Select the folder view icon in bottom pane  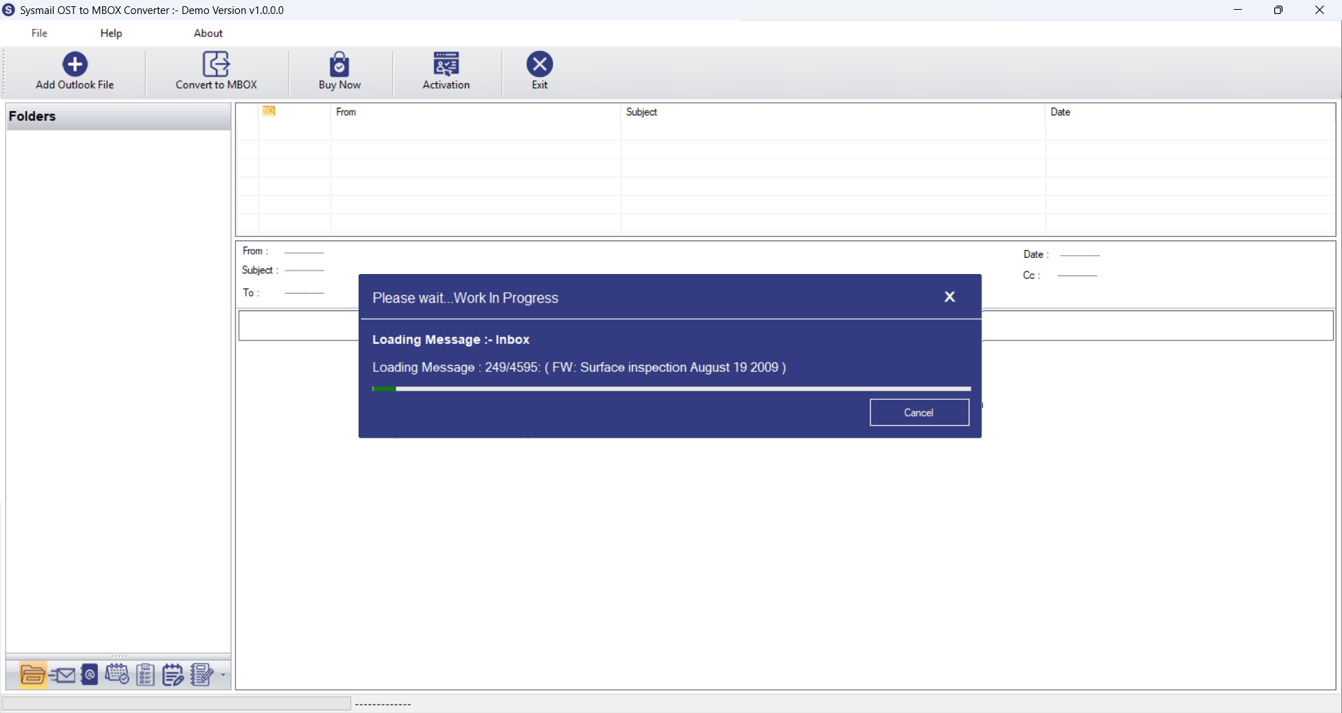33,675
